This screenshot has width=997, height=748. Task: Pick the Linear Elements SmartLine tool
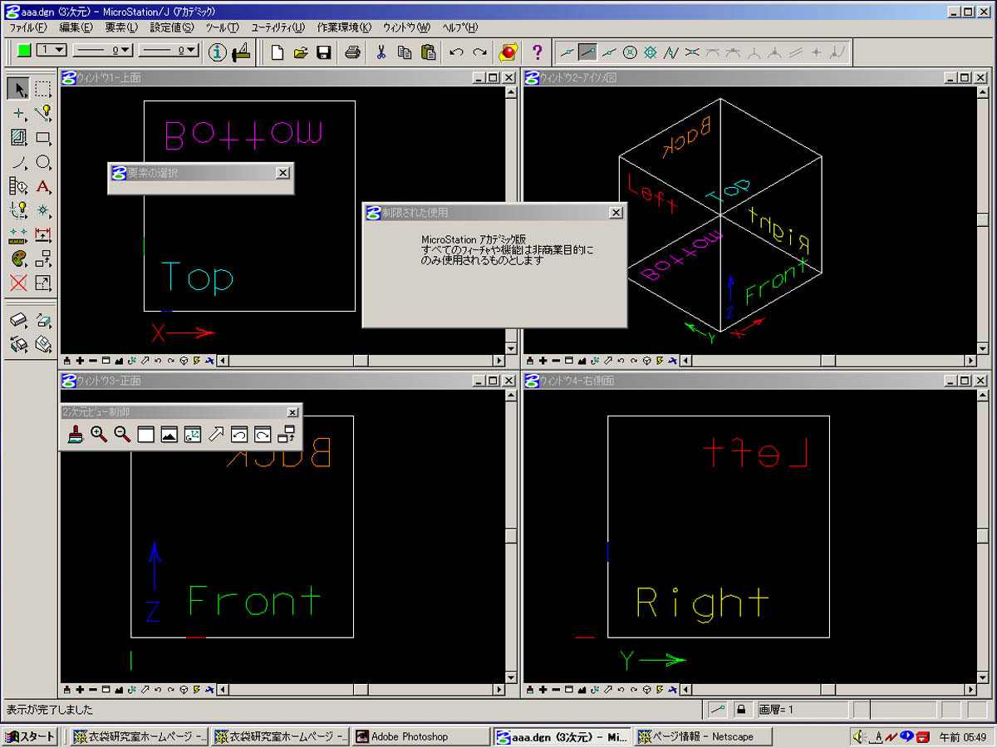[x=43, y=113]
